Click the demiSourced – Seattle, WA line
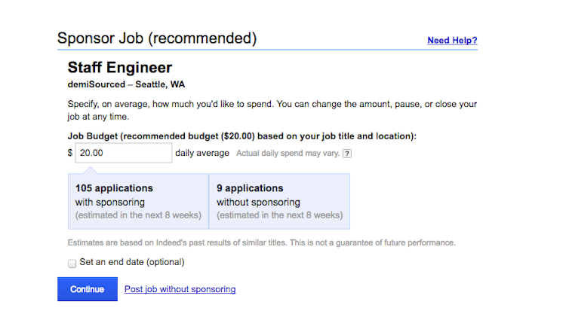566x323 pixels. pyautogui.click(x=126, y=84)
